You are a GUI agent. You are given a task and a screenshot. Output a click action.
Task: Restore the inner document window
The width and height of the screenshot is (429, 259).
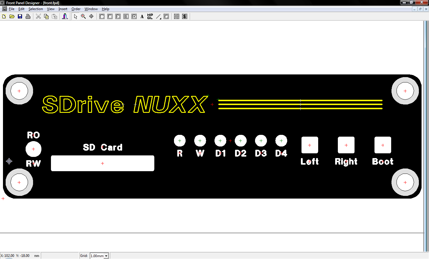click(x=420, y=9)
